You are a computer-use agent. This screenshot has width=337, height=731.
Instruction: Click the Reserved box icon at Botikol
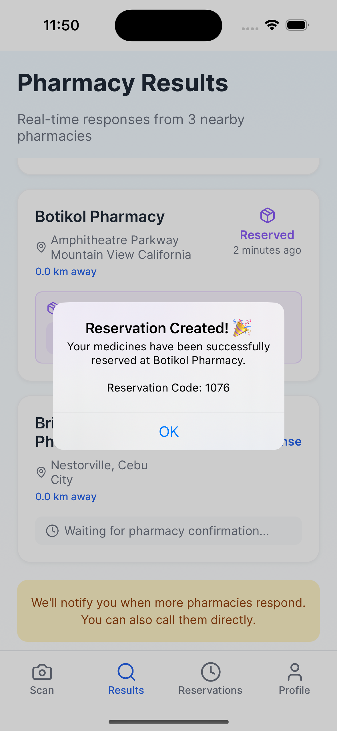point(267,215)
